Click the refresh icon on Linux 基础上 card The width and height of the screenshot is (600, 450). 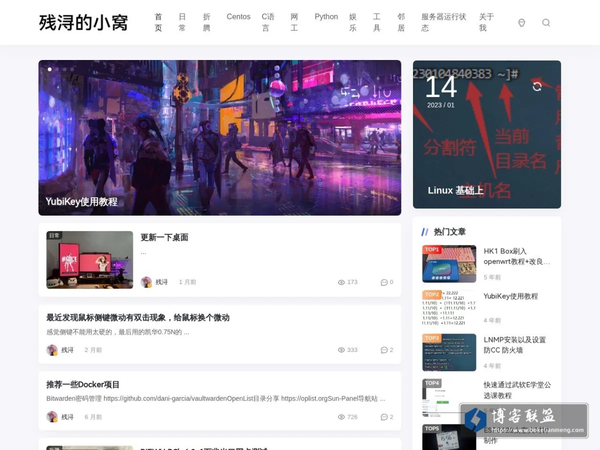click(x=537, y=86)
